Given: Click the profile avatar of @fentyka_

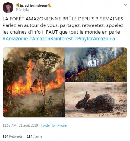Looking at the screenshot, I should 8,8.
